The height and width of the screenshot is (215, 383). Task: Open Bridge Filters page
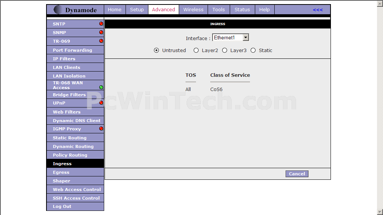click(75, 95)
